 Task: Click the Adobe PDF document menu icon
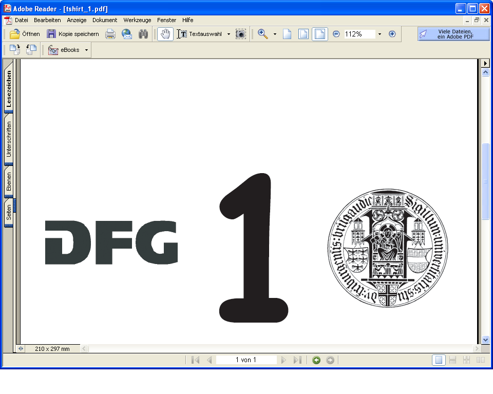[x=8, y=20]
